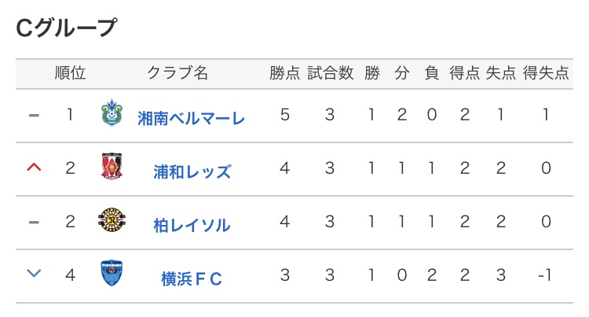Image resolution: width=589 pixels, height=317 pixels.
Task: Click the Yokohama FC club crest
Action: [x=112, y=275]
